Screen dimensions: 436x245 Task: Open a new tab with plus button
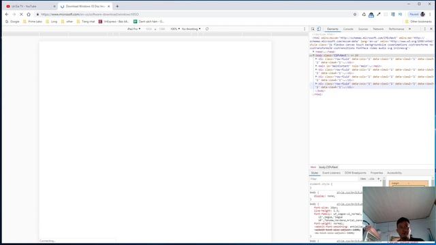point(117,6)
